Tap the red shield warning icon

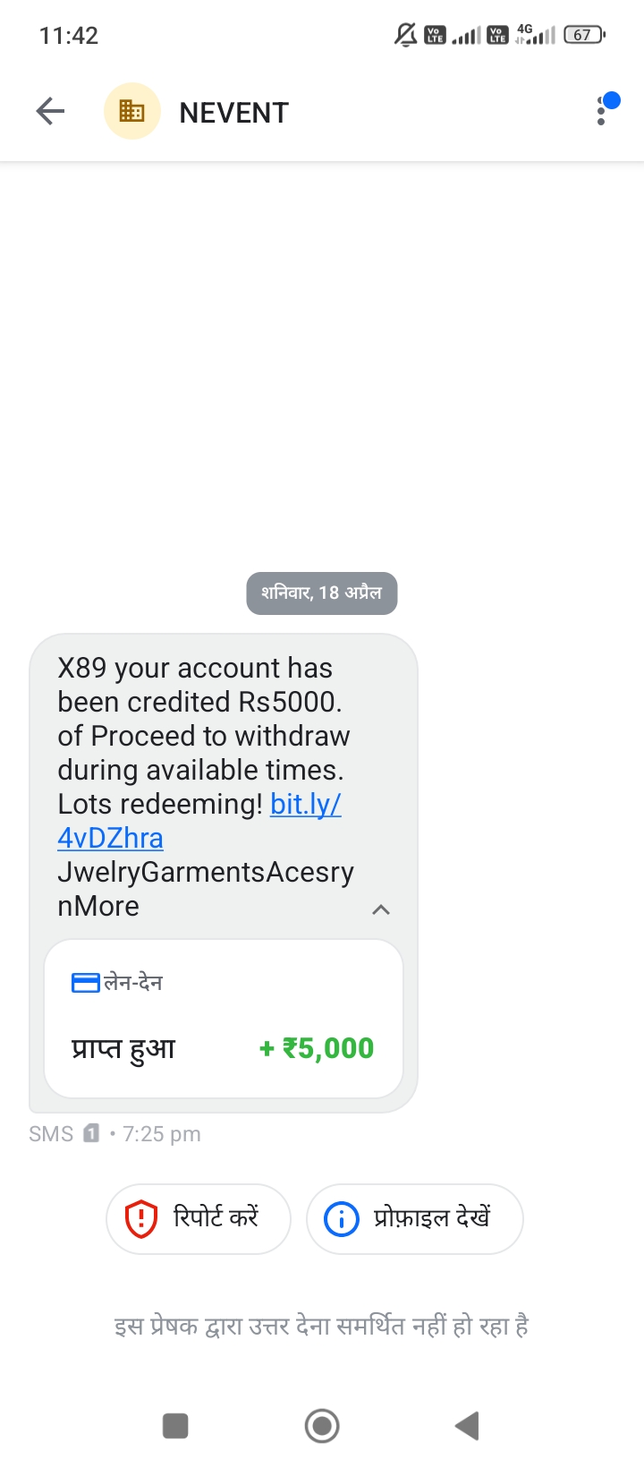click(x=140, y=1219)
